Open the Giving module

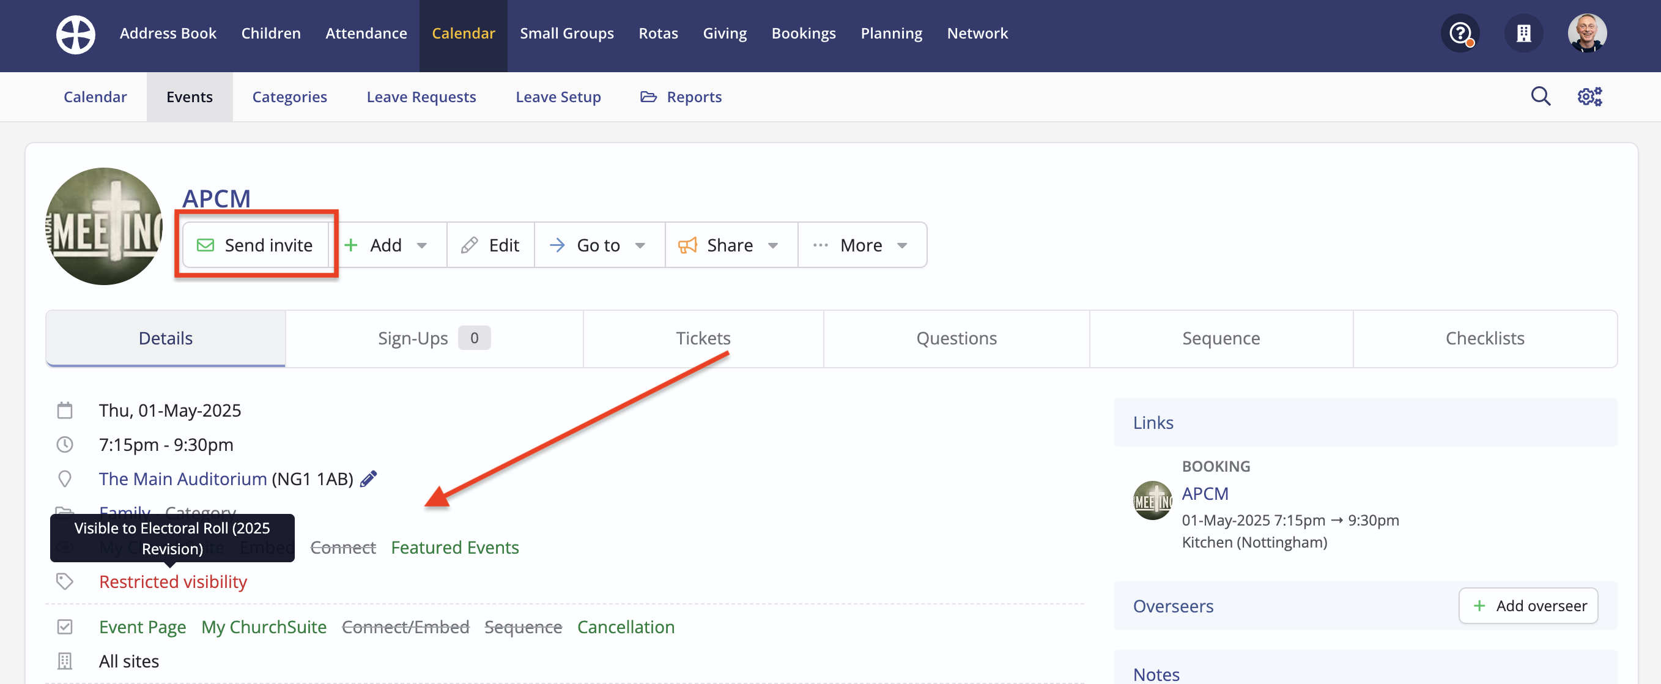[x=725, y=34]
